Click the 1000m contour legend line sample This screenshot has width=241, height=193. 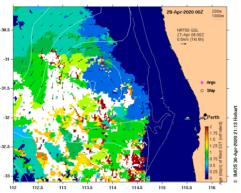pyautogui.click(x=217, y=19)
